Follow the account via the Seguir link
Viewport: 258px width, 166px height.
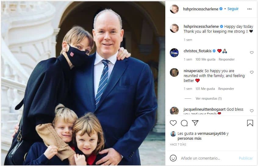click(x=233, y=9)
